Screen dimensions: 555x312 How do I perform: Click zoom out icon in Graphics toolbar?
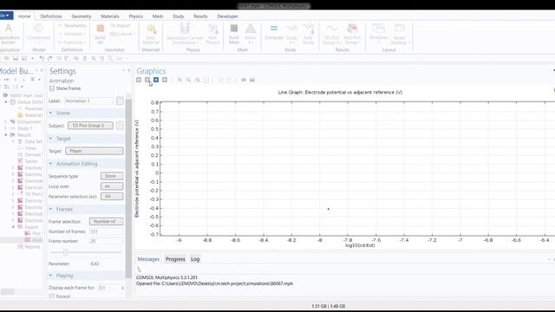click(x=189, y=80)
